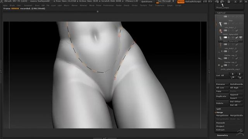The height and width of the screenshot is (139, 248).
Task: Click the bent up-arrow move-to-top icon
Action: pyautogui.click(x=232, y=77)
